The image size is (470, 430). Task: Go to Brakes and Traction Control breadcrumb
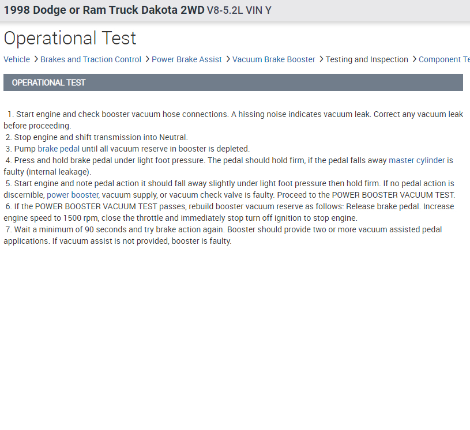(91, 59)
